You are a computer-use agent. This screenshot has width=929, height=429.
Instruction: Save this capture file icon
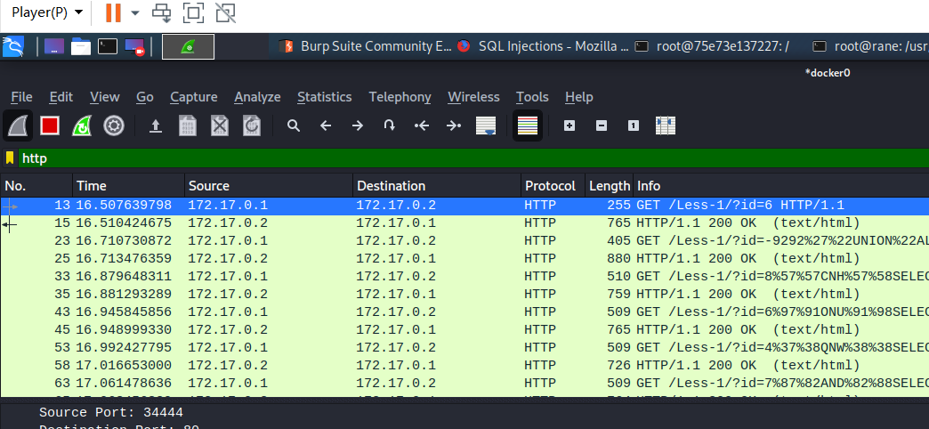click(x=188, y=125)
